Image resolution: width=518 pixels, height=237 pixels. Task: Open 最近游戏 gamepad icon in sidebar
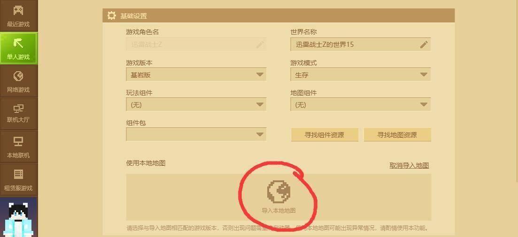[18, 11]
